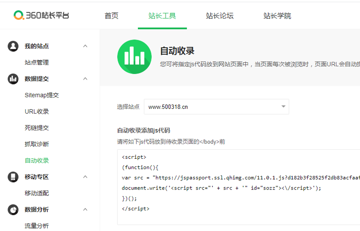The height and width of the screenshot is (231, 360).
Task: Open 死链提交 in the sidebar
Action: [37, 128]
